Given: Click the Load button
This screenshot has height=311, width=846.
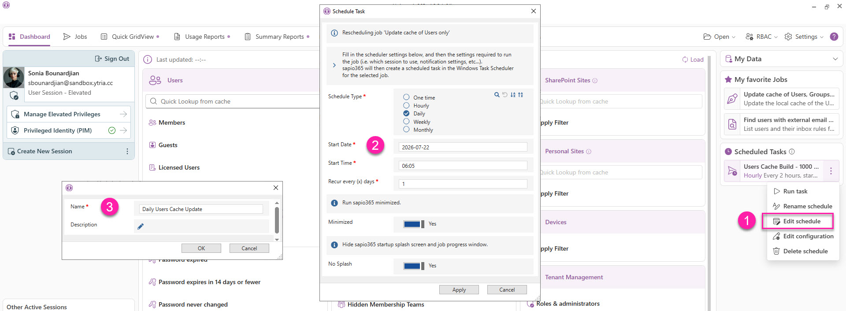Looking at the screenshot, I should (693, 59).
